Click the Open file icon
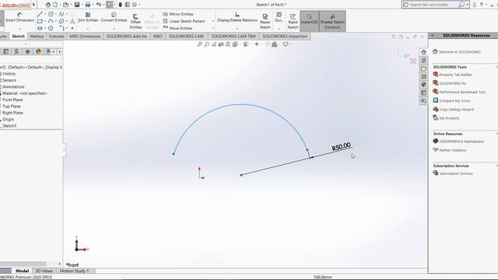Image resolution: width=498 pixels, height=280 pixels. coord(65,5)
